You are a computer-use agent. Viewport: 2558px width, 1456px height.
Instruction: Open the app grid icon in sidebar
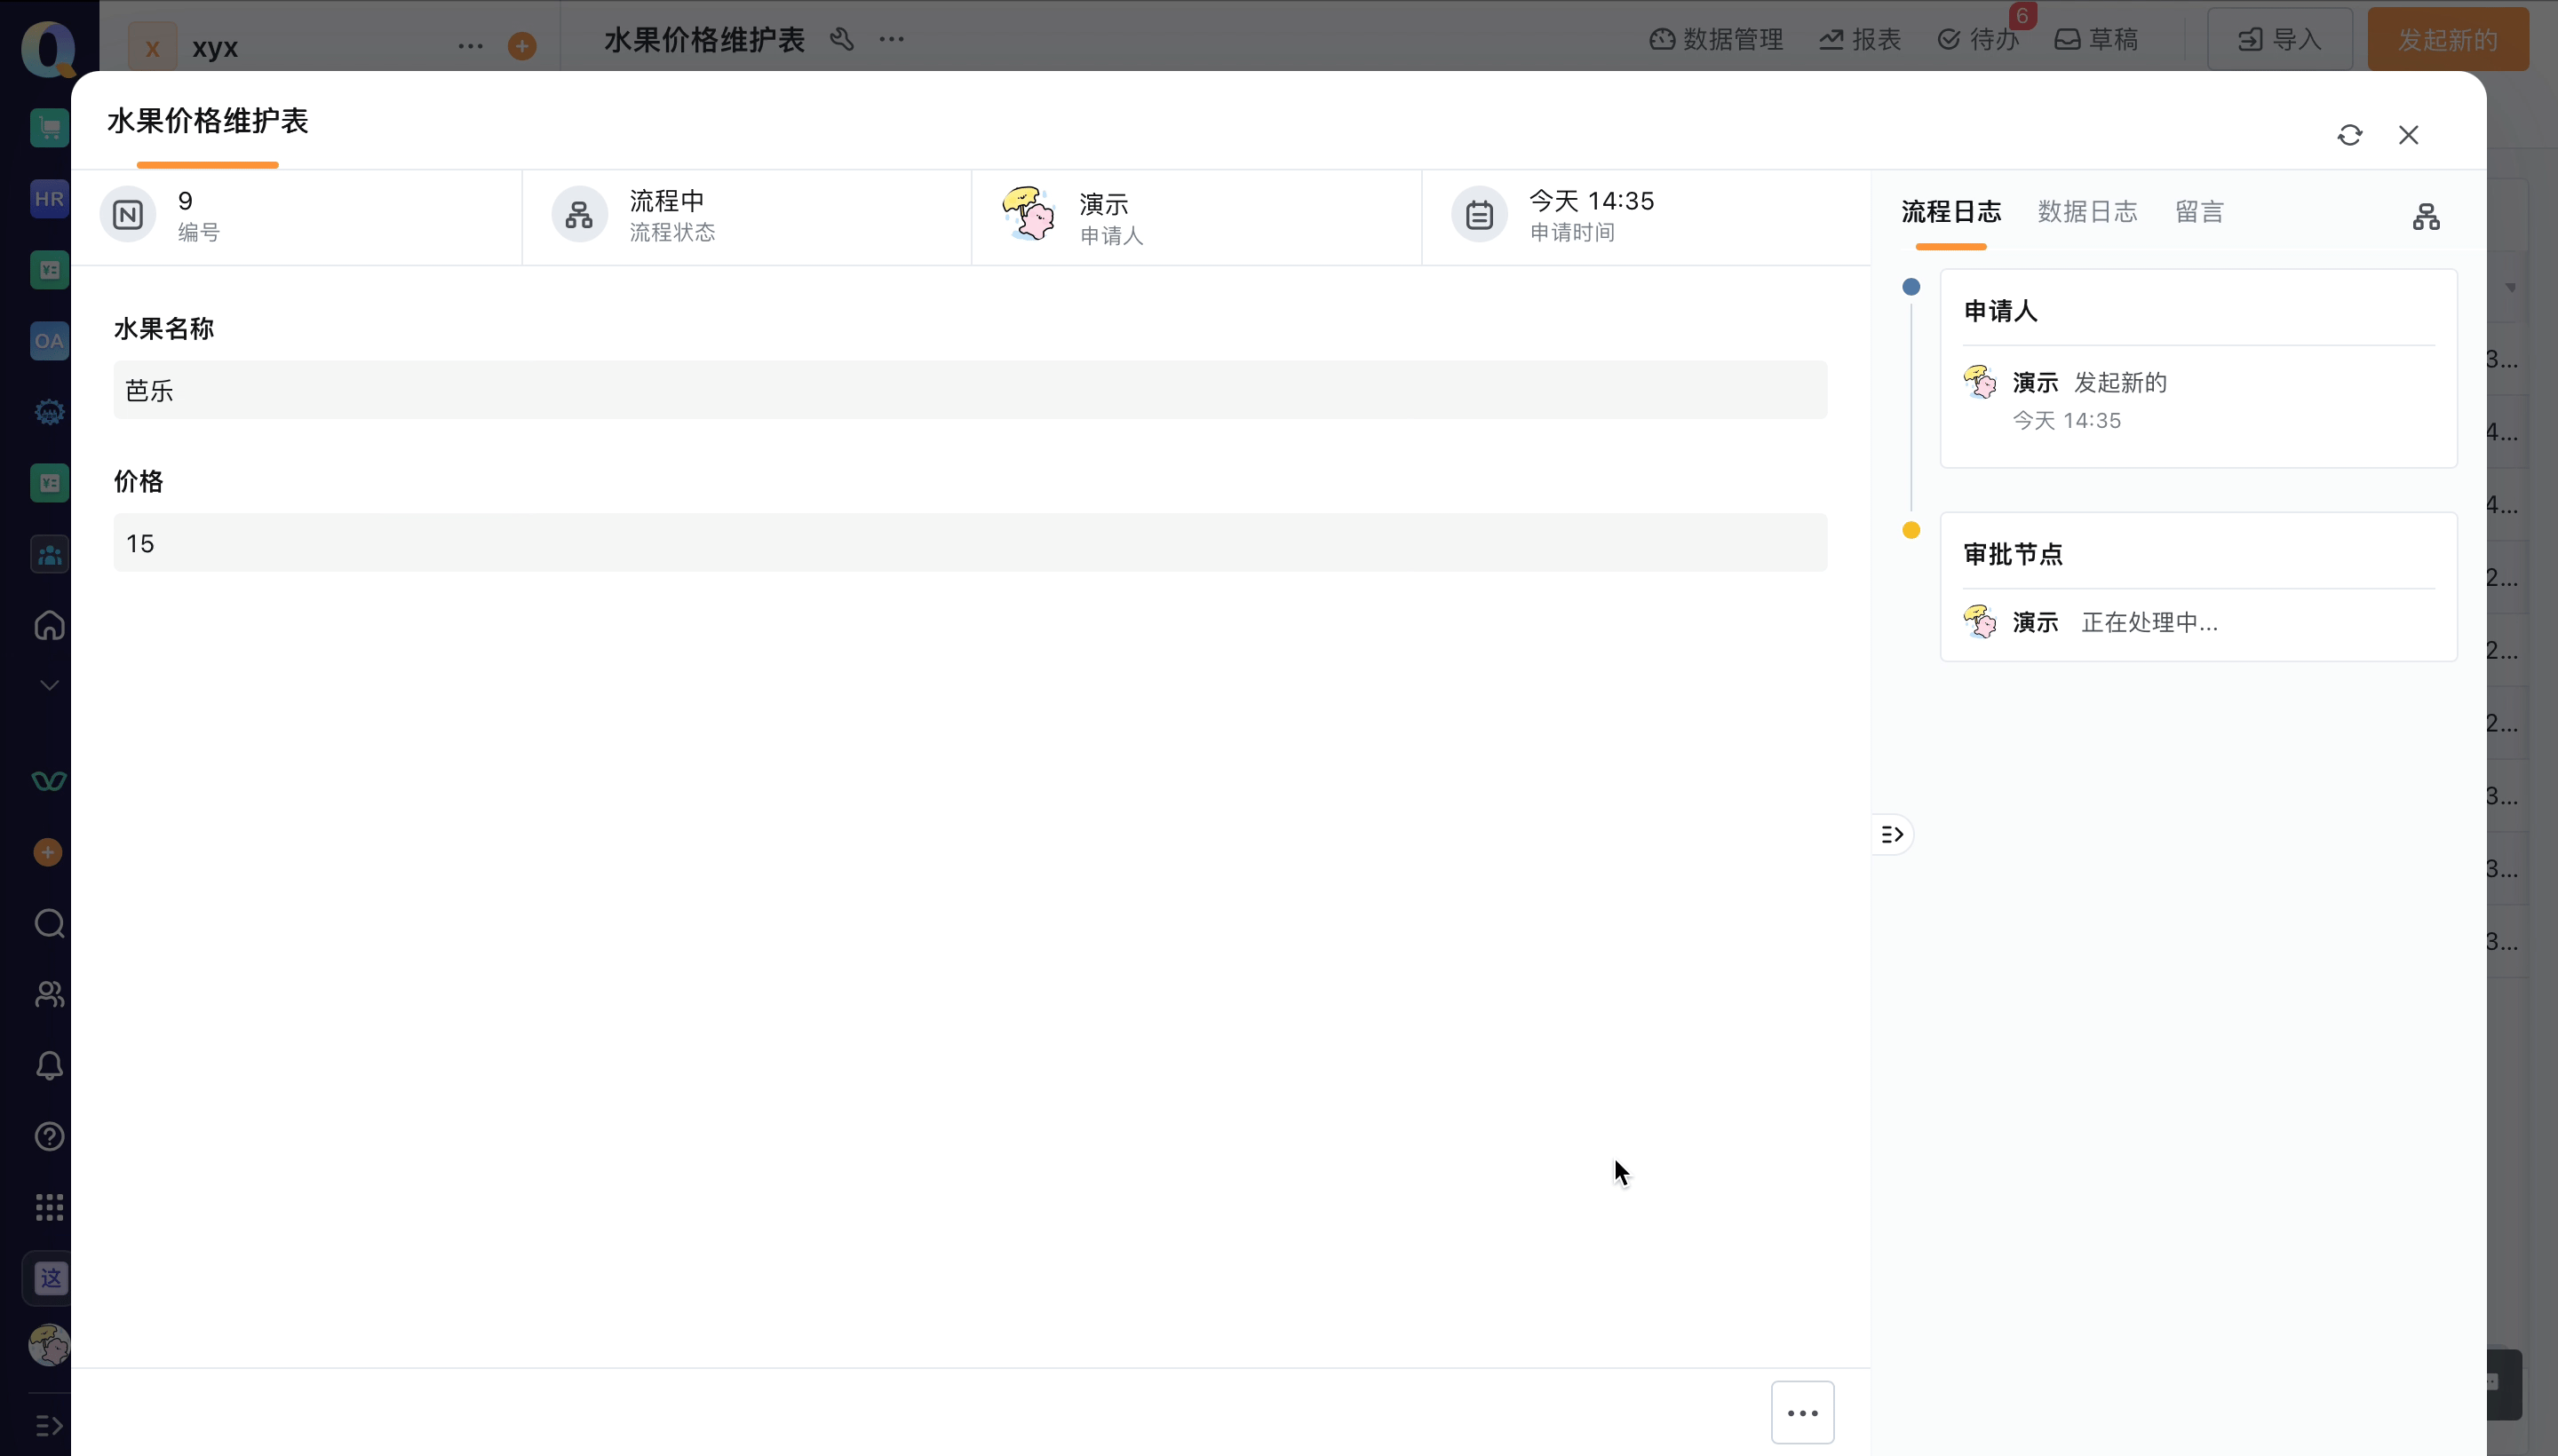[49, 1207]
